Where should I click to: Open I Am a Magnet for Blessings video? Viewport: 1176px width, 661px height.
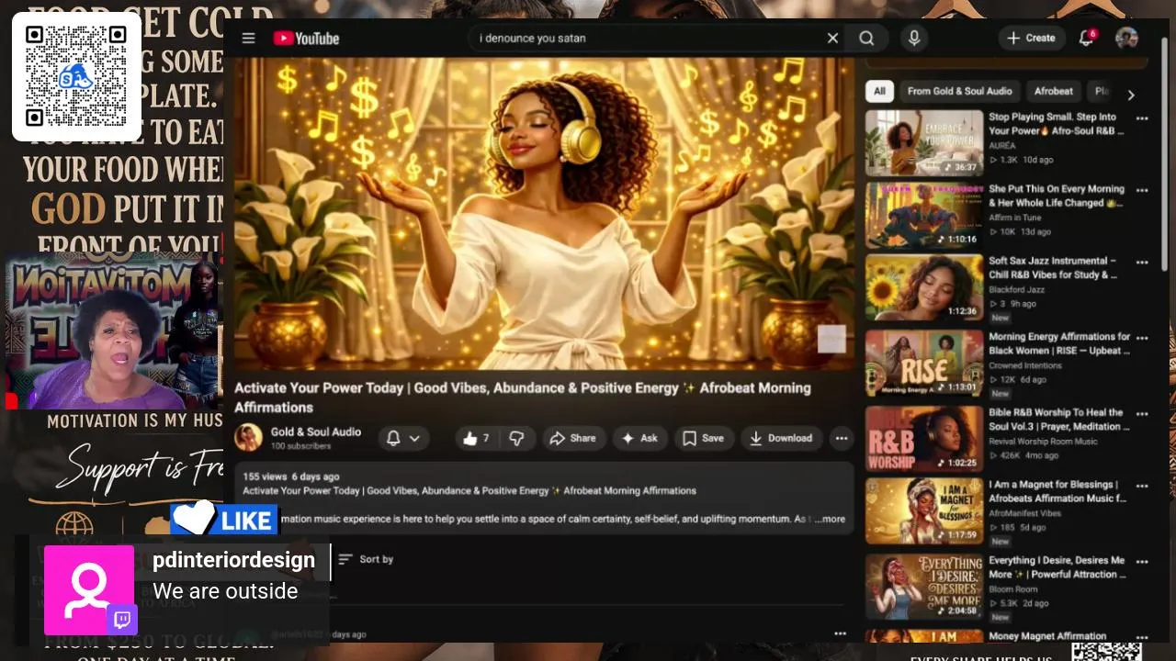(x=923, y=510)
